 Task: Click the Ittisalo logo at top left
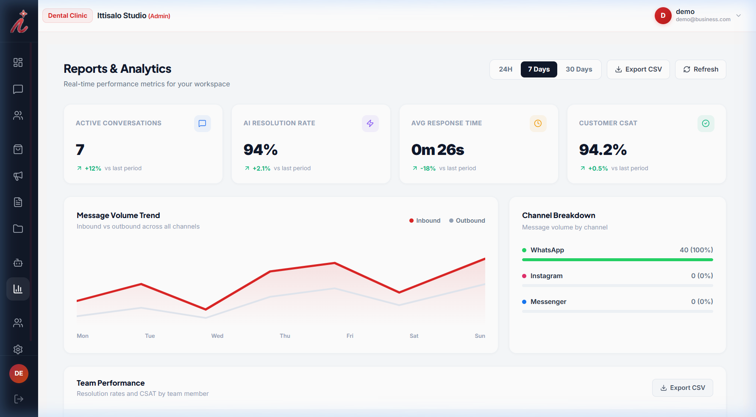(19, 21)
